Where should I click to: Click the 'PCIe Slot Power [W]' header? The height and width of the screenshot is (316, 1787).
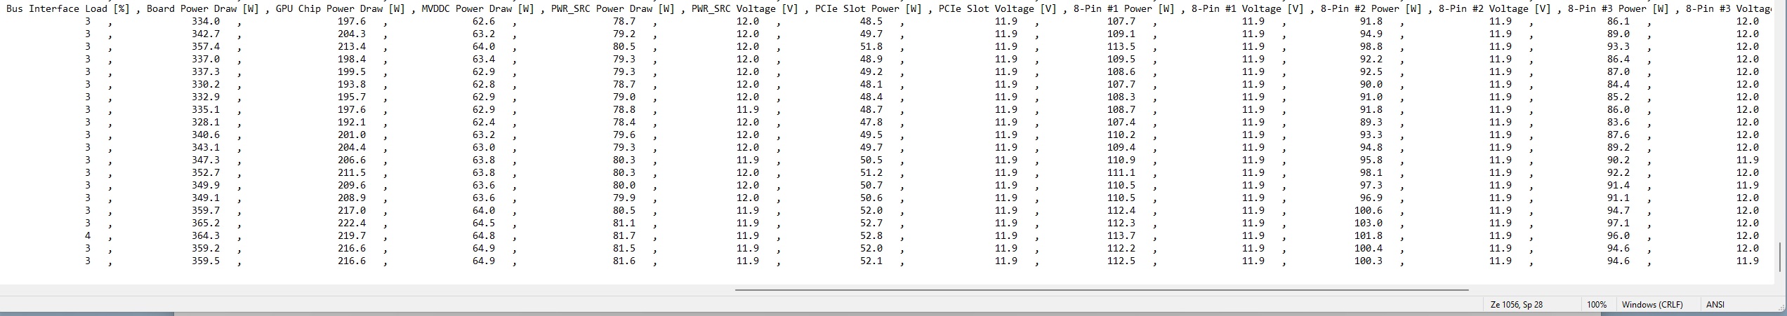pyautogui.click(x=869, y=9)
